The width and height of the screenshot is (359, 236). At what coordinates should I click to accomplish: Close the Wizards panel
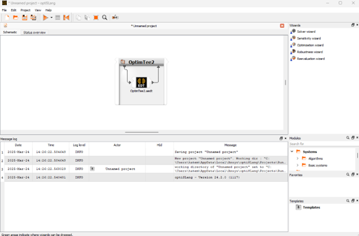357,25
